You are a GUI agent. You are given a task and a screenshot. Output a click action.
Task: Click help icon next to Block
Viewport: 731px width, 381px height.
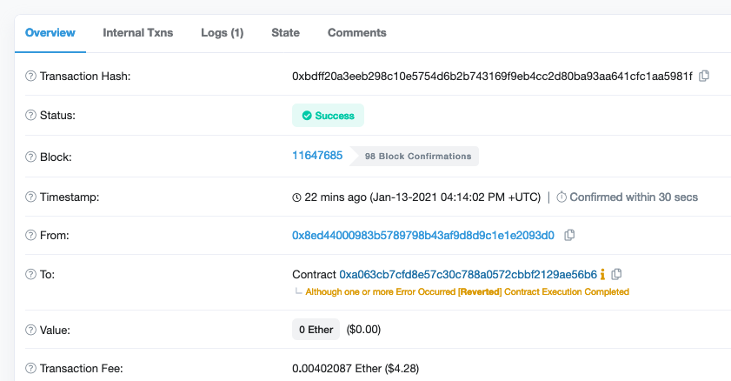coord(30,157)
